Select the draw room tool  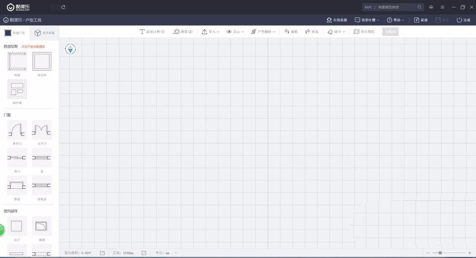pyautogui.click(x=41, y=62)
